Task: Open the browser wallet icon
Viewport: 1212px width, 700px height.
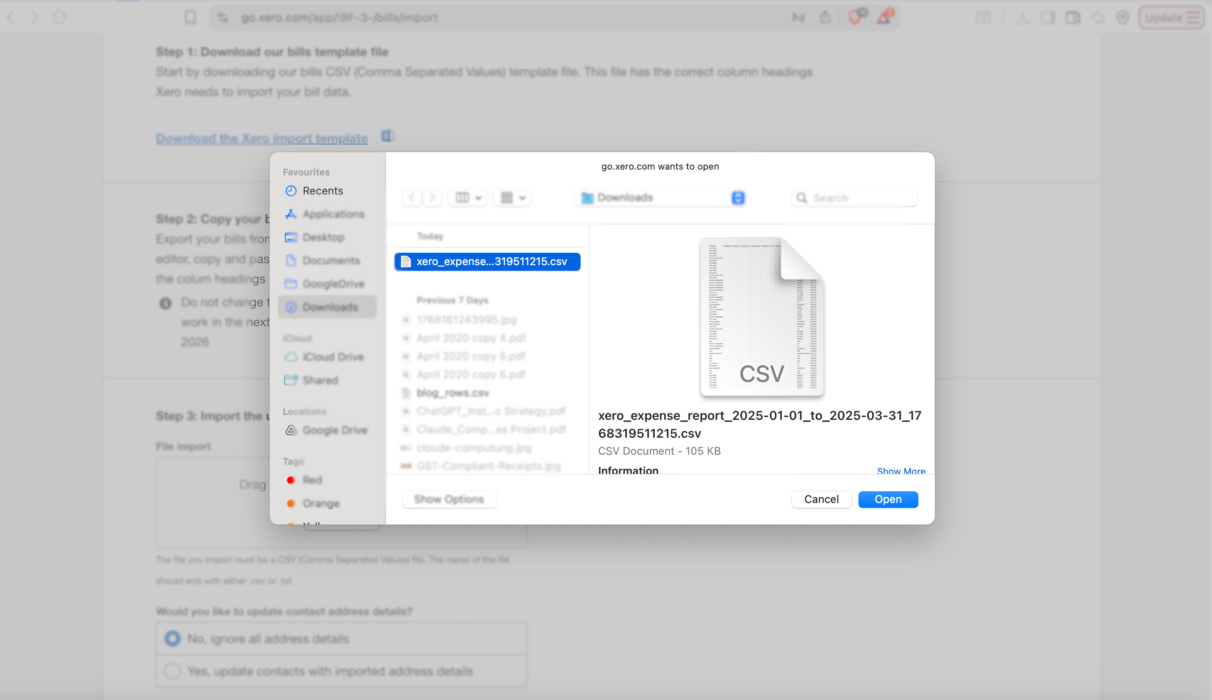Action: coord(1073,18)
